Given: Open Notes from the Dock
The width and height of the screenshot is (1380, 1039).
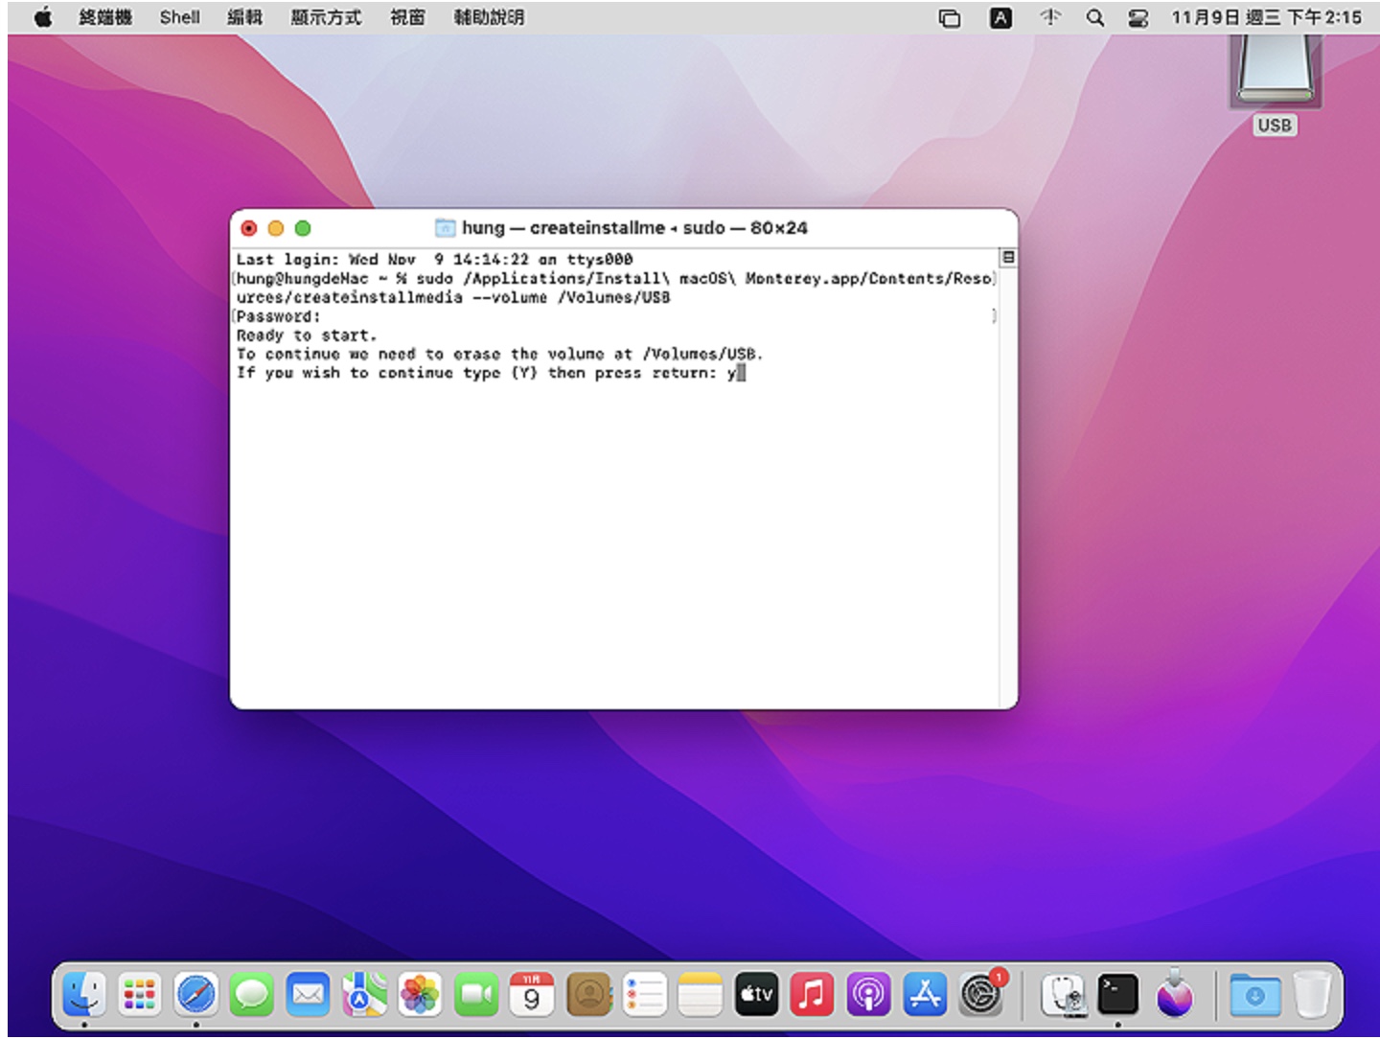Looking at the screenshot, I should pyautogui.click(x=701, y=994).
